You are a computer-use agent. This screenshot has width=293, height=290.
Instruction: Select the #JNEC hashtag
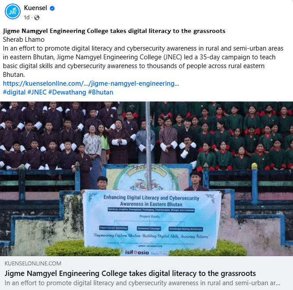pyautogui.click(x=37, y=92)
